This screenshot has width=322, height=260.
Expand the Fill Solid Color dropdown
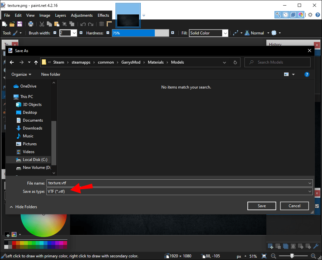click(225, 33)
